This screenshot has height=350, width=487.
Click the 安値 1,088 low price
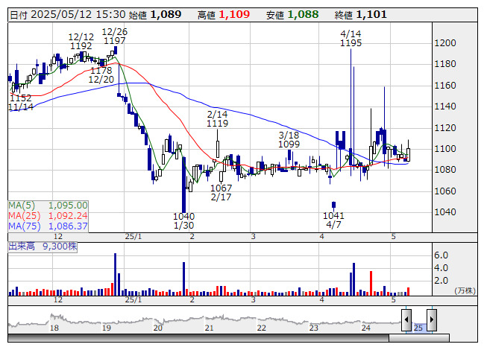292,15
